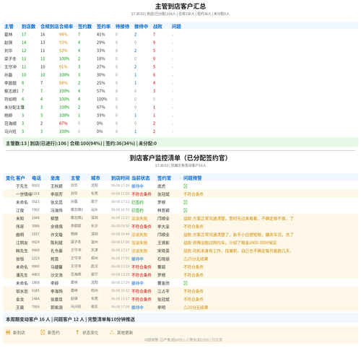Click the 93% compliance rate value
The width and height of the screenshot is (361, 356).
pyautogui.click(x=64, y=43)
